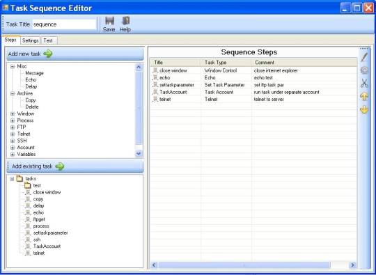This screenshot has width=376, height=275.
Task: Select Delay under Misc
Action: tap(31, 86)
